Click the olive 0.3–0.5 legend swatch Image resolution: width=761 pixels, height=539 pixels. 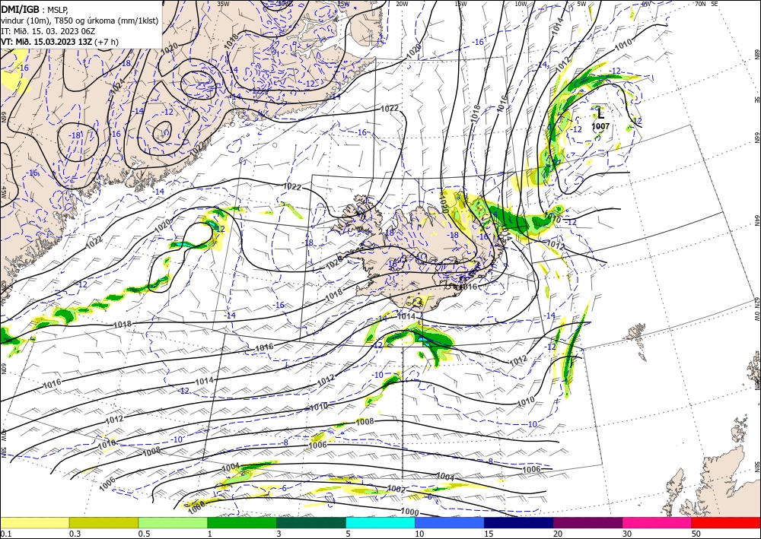pyautogui.click(x=103, y=522)
